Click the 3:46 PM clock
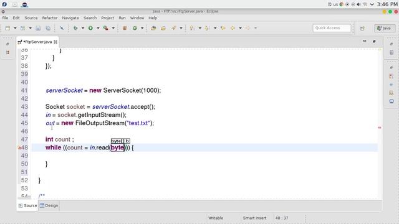The height and width of the screenshot is (224, 399). [x=387, y=4]
